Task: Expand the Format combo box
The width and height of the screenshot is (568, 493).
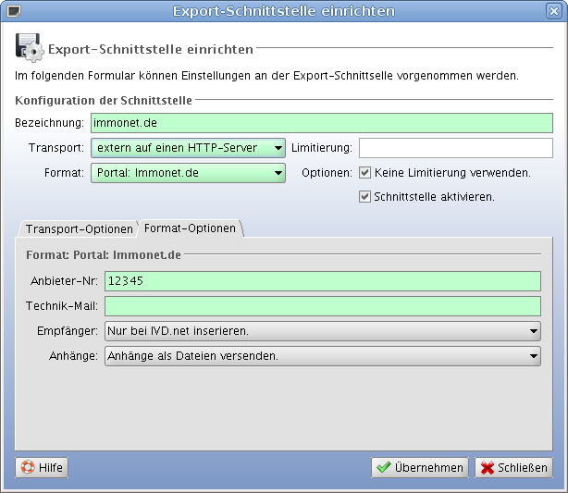Action: point(188,172)
